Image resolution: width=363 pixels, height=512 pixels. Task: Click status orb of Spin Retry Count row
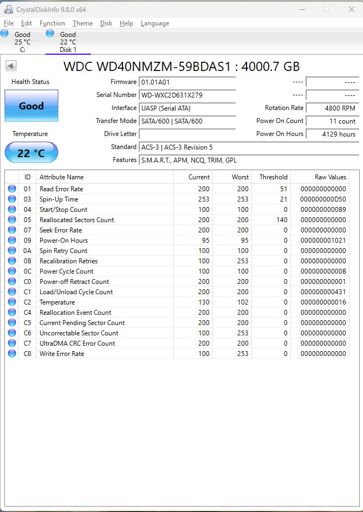coord(12,250)
